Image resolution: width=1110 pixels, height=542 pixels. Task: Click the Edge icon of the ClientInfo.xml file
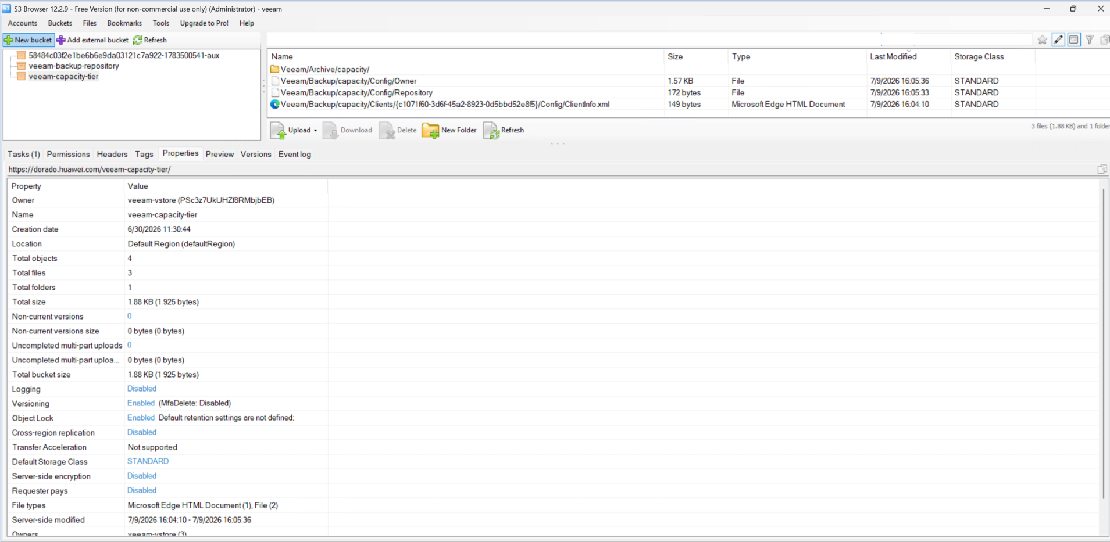275,104
